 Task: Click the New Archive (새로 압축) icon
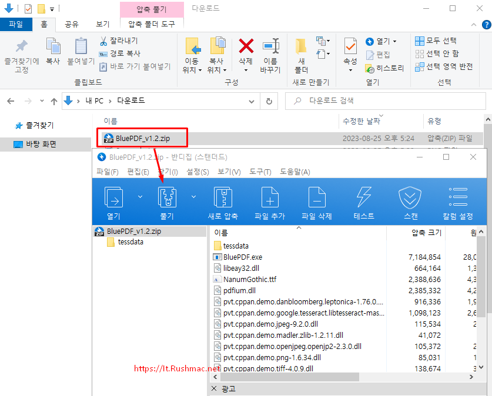223,197
